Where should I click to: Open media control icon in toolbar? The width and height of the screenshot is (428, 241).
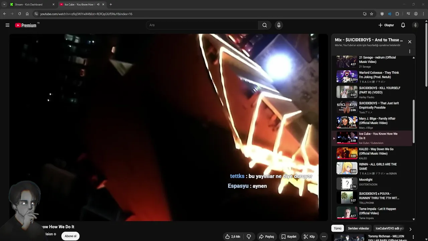point(408,14)
